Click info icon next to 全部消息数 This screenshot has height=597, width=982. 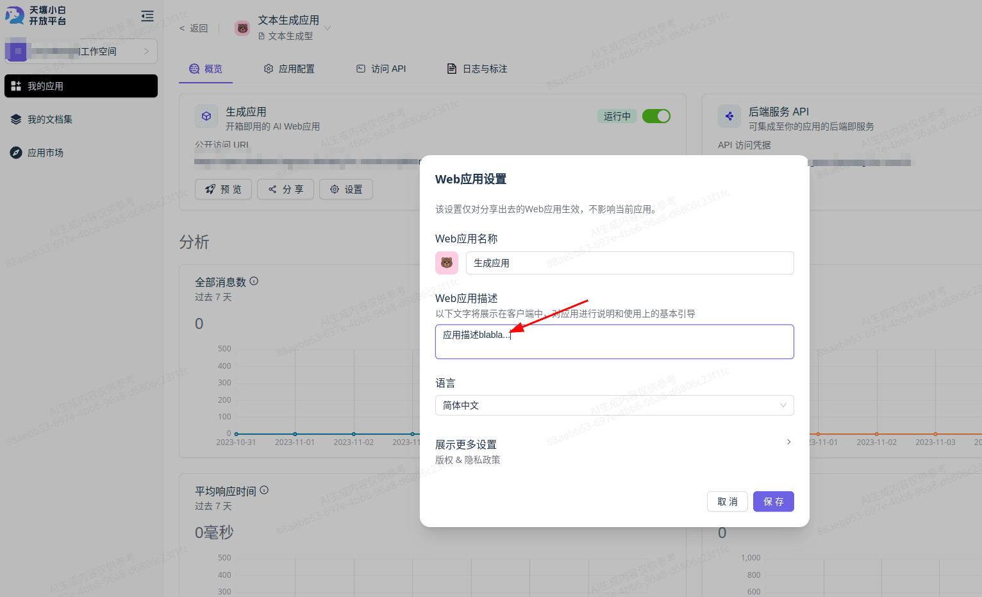point(254,281)
